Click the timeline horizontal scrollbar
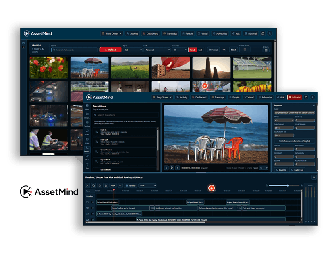Image resolution: width=332 pixels, height=258 pixels. tap(146, 223)
